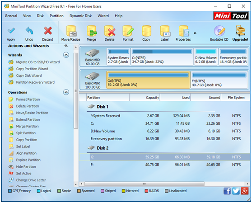This screenshot has width=252, height=203.
Task: Click the Bootable CD icon
Action: tap(219, 31)
